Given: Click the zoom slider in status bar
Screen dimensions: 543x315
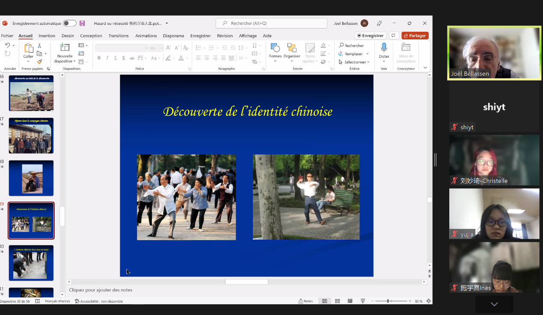Looking at the screenshot, I should [388, 301].
